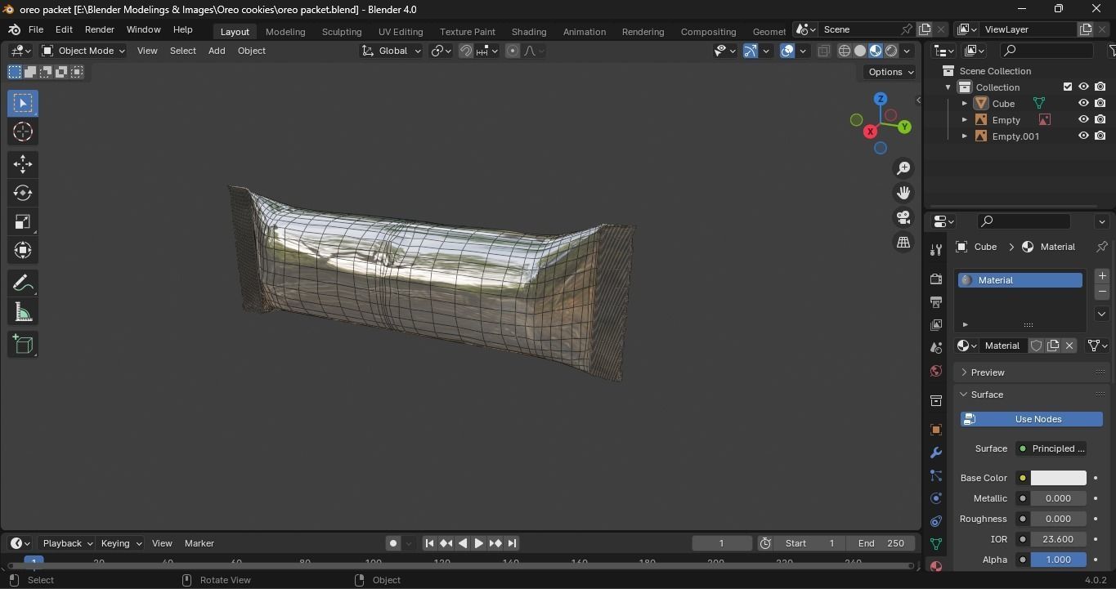
Task: Disable Cube in renders camera icon
Action: (x=1100, y=104)
